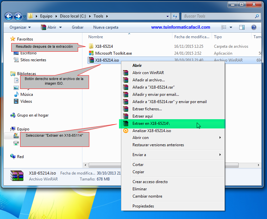
Task: Choose Añadir al archivo...
Action: tap(173, 80)
